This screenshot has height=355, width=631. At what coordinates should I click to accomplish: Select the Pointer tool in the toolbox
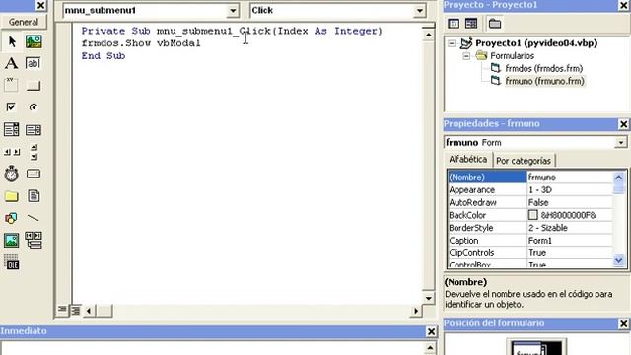pyautogui.click(x=12, y=41)
